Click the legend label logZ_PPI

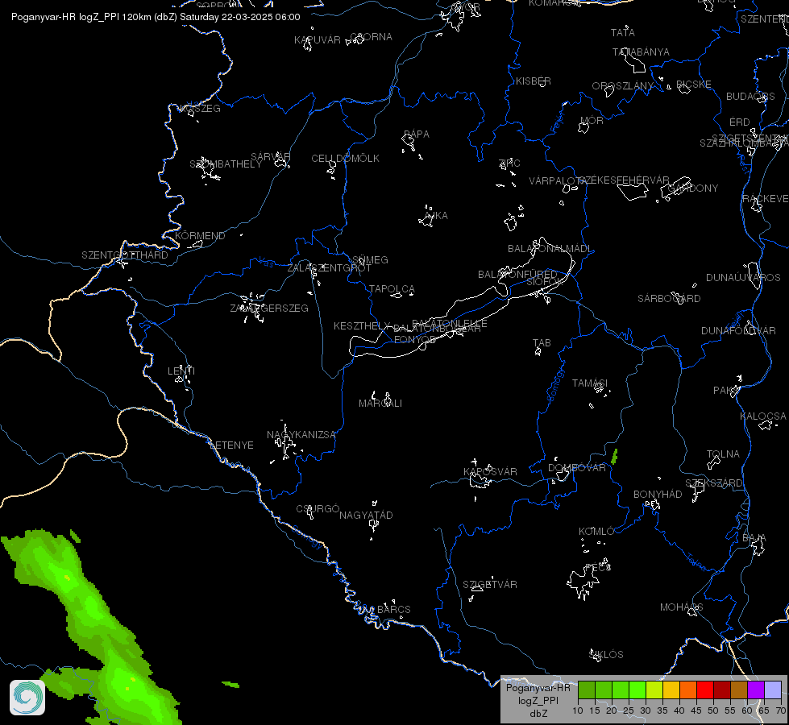click(538, 700)
